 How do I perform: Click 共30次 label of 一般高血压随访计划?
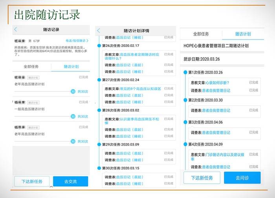click(x=83, y=116)
